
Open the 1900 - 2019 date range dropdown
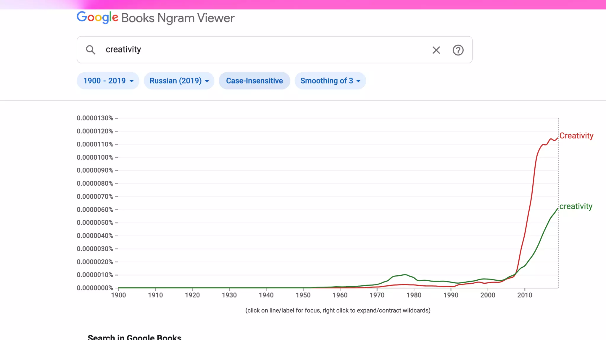click(104, 81)
